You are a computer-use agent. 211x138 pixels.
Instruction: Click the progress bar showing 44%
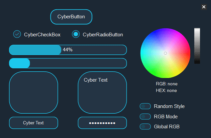click(x=68, y=50)
